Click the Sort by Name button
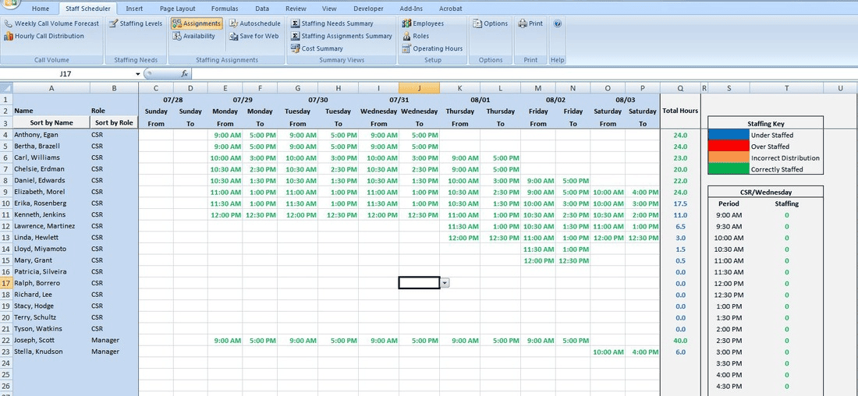This screenshot has height=396, width=858. click(x=51, y=122)
